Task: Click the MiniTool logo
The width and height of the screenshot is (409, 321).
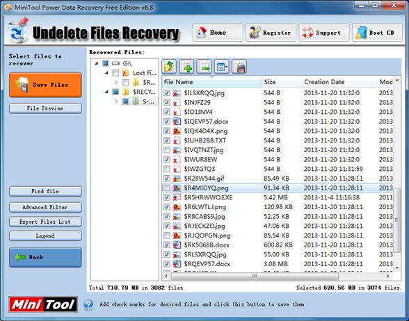Action: tap(43, 304)
